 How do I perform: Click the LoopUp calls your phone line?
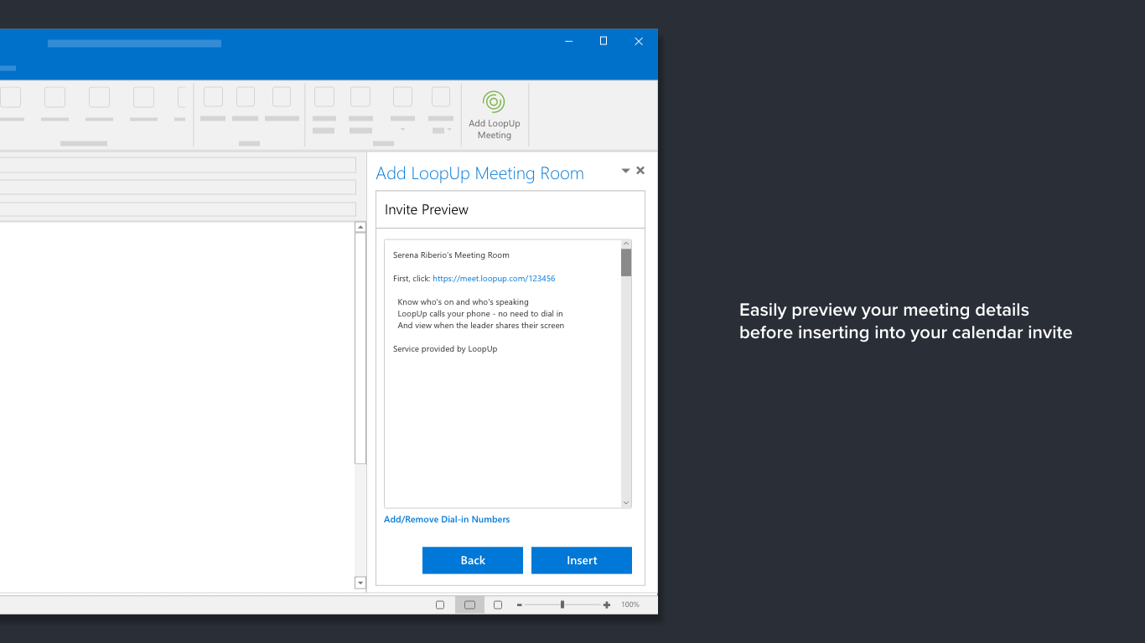click(480, 314)
